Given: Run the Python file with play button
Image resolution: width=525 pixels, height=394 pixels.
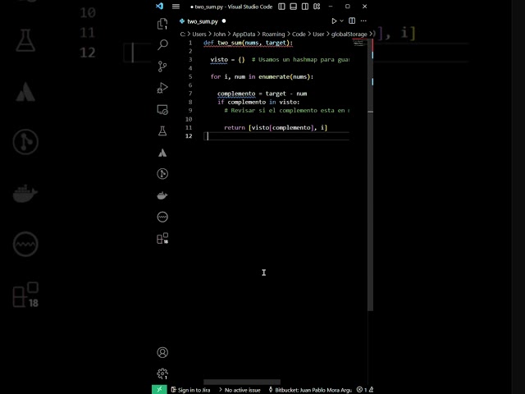Looking at the screenshot, I should [x=334, y=21].
